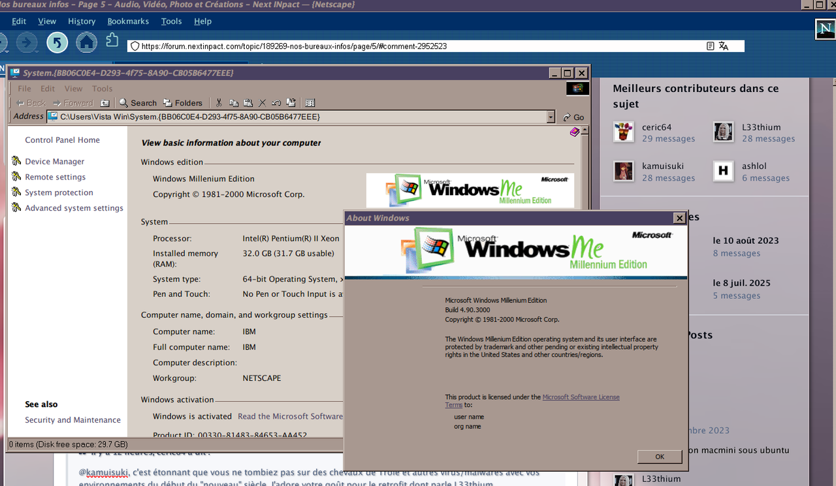Image resolution: width=836 pixels, height=486 pixels.
Task: Click Search in the System window toolbar
Action: [138, 103]
